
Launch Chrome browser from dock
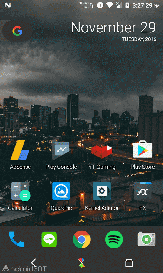point(81,239)
